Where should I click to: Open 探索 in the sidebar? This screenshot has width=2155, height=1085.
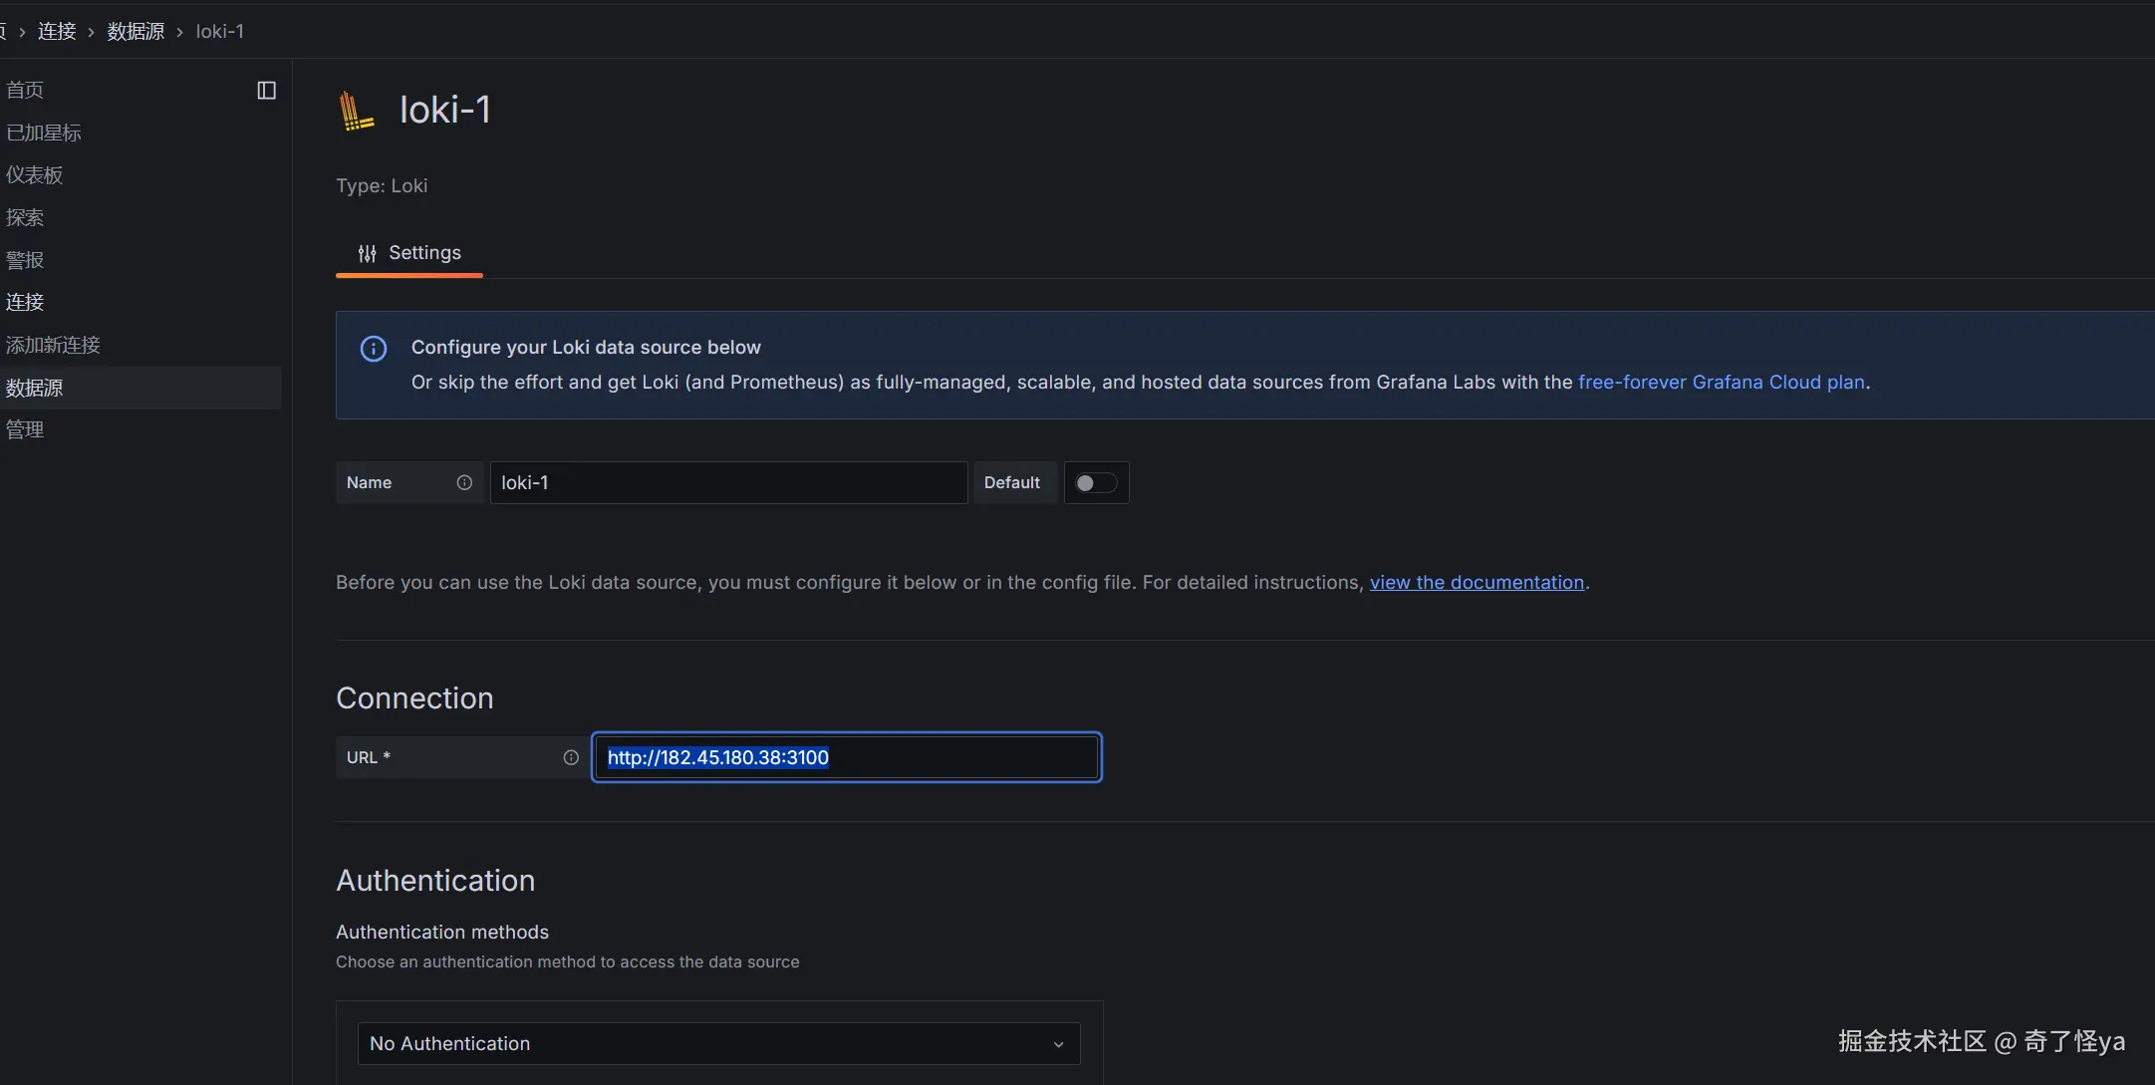coord(25,218)
